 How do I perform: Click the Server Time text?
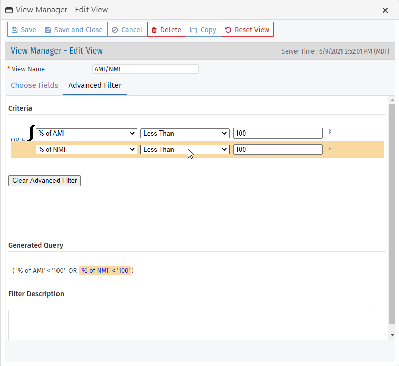tap(335, 51)
